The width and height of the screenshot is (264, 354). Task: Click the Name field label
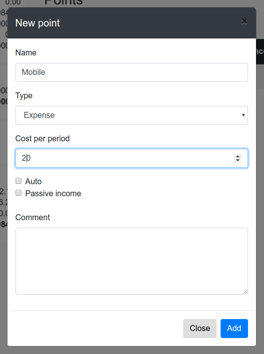pos(26,52)
